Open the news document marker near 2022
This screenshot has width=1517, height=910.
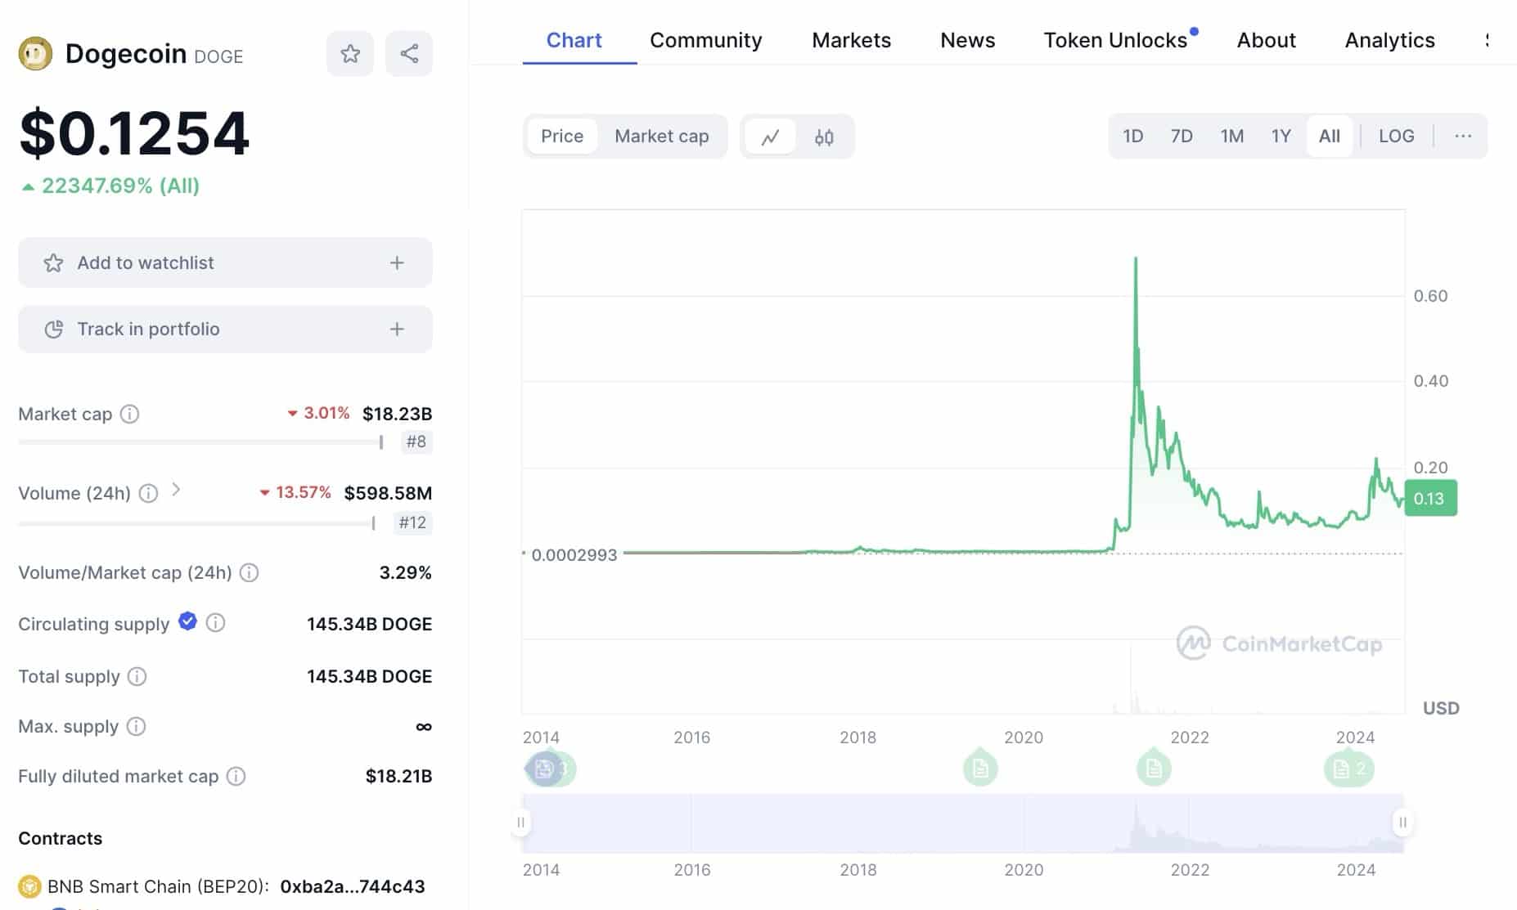1154,767
